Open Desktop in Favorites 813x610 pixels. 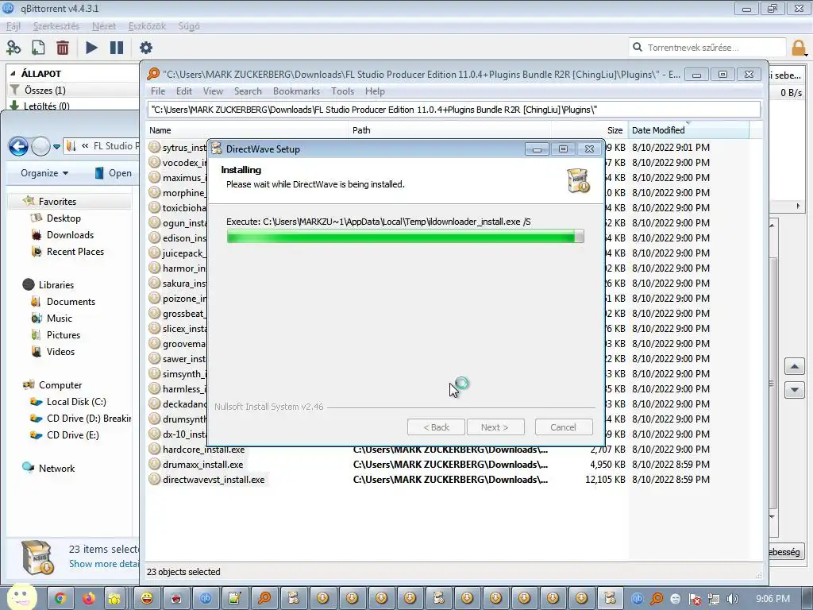(x=64, y=218)
